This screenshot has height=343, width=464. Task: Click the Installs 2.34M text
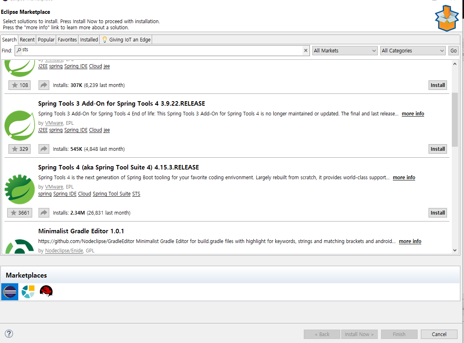coord(91,213)
